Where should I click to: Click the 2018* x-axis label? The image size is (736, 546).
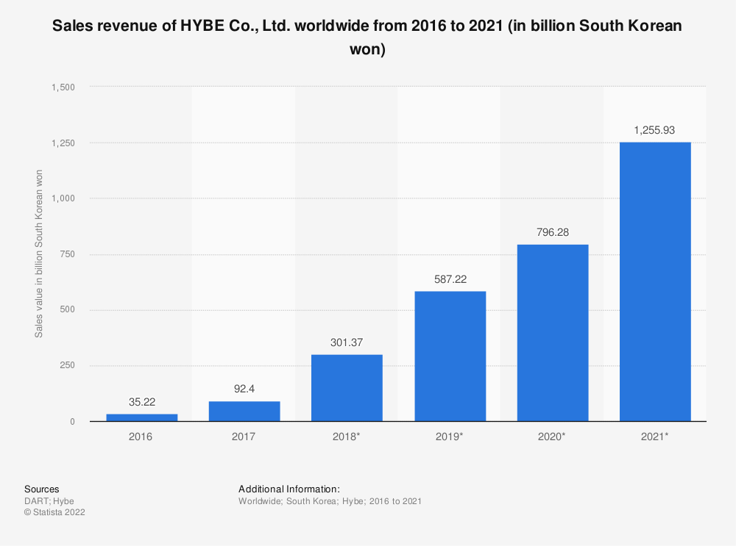[347, 437]
